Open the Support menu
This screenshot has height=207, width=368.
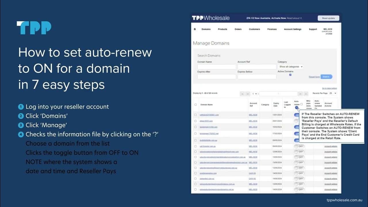click(313, 29)
